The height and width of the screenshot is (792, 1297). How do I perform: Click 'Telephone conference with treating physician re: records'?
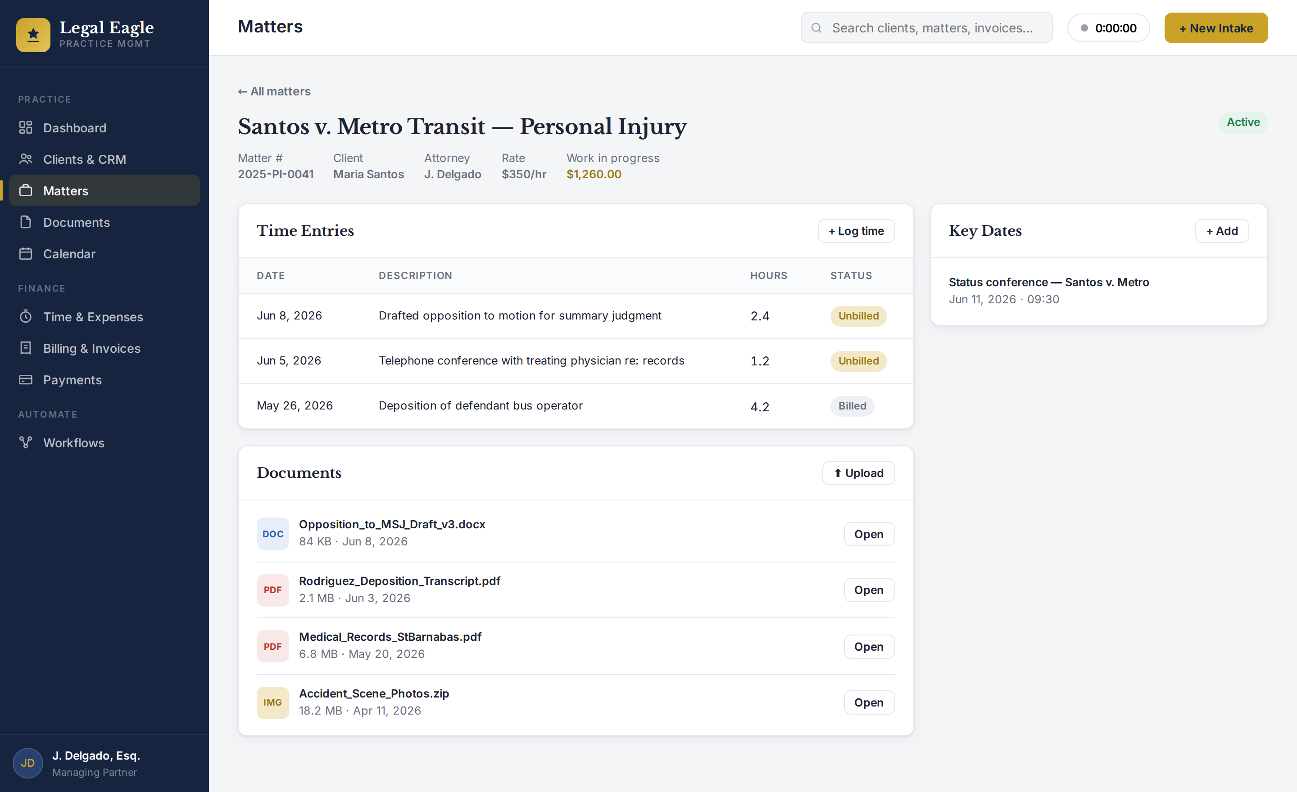coord(532,361)
